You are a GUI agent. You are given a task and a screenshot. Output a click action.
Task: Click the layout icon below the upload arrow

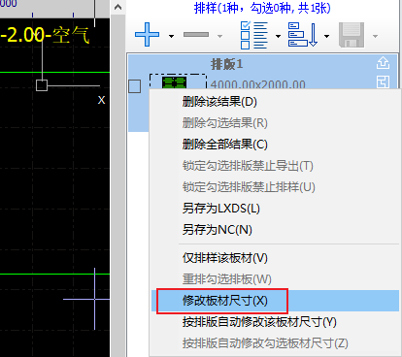tap(383, 81)
